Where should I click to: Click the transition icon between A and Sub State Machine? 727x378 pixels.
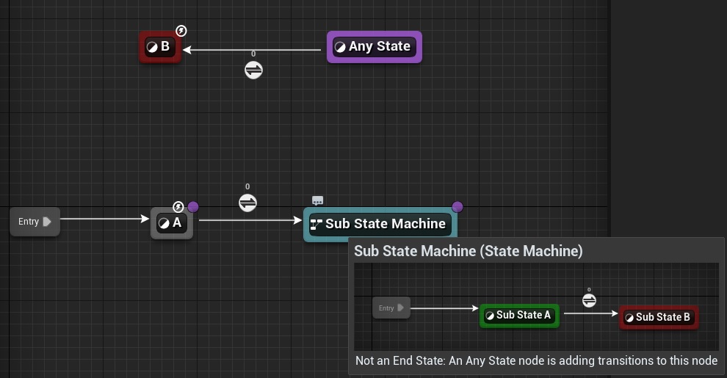(247, 203)
